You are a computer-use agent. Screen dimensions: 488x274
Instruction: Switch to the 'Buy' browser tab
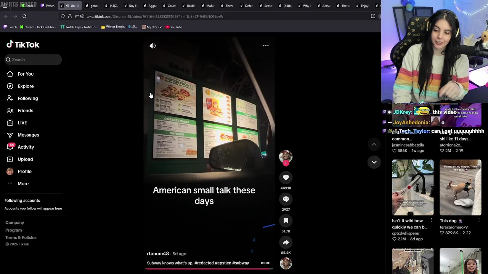click(x=130, y=6)
